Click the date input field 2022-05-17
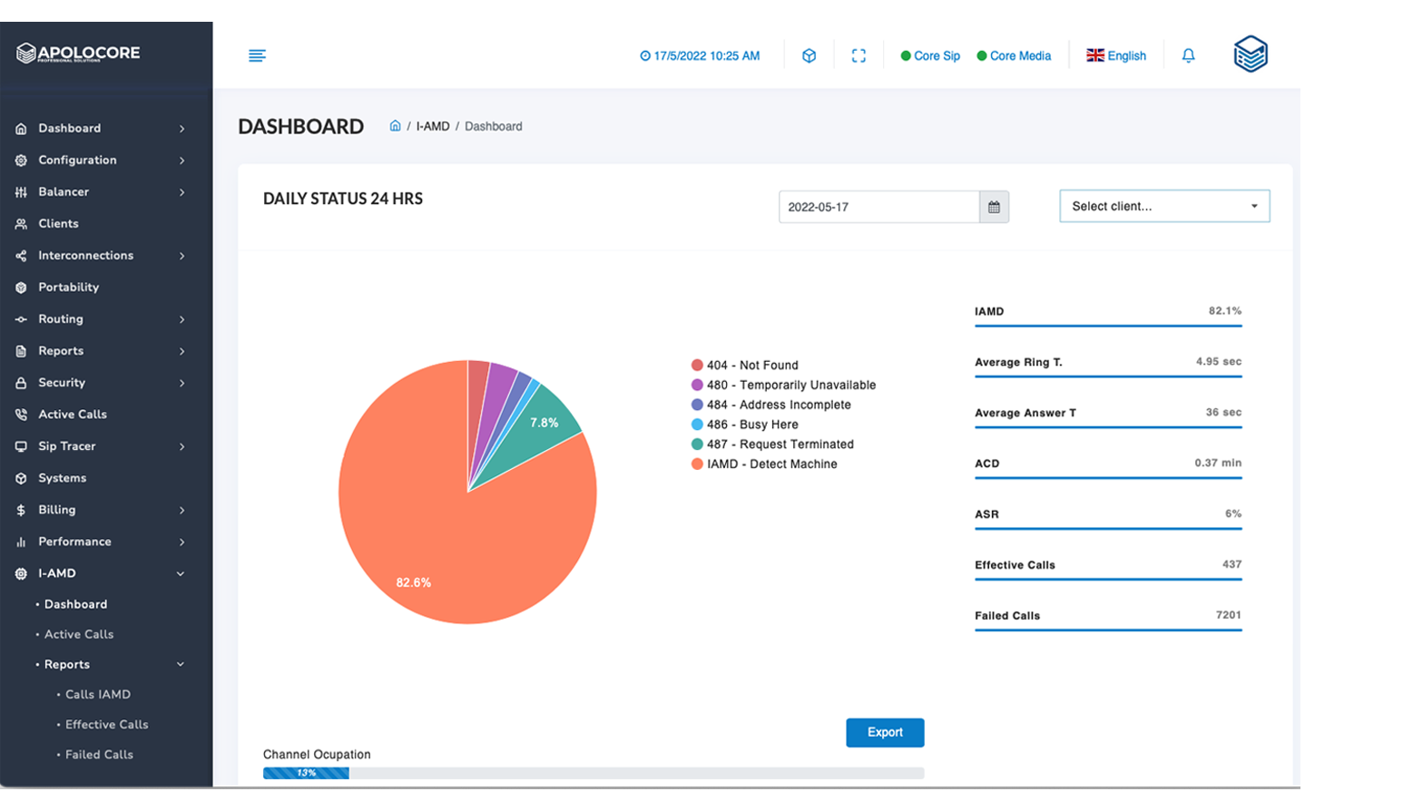Viewport: 1403px width, 811px height. click(x=878, y=207)
